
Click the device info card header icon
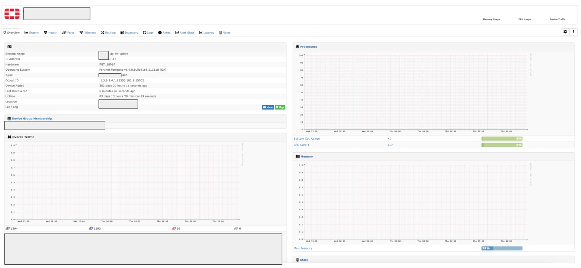pos(9,47)
